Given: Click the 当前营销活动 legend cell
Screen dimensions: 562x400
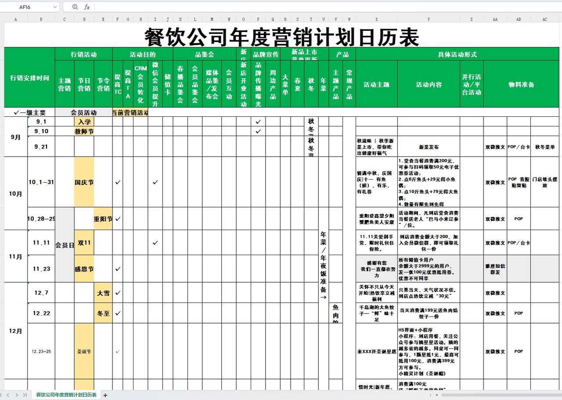Looking at the screenshot, I should [x=130, y=112].
